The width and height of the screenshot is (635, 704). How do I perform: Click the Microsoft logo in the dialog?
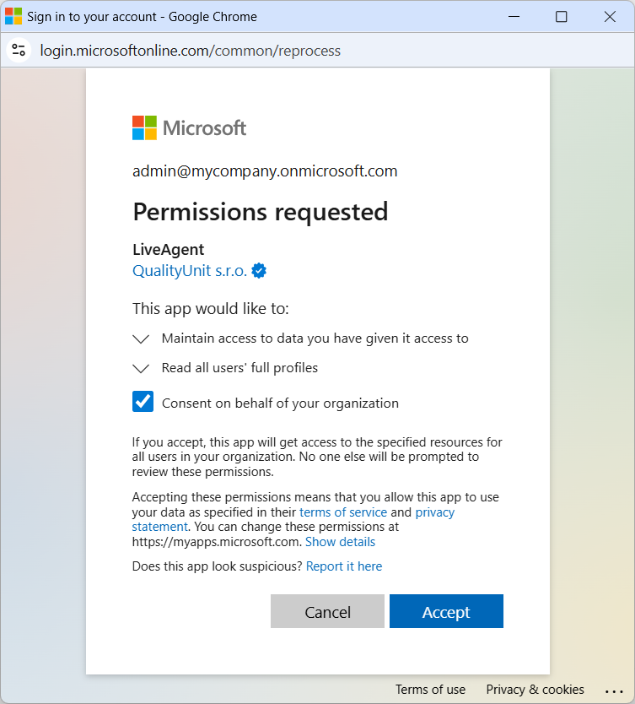point(189,127)
